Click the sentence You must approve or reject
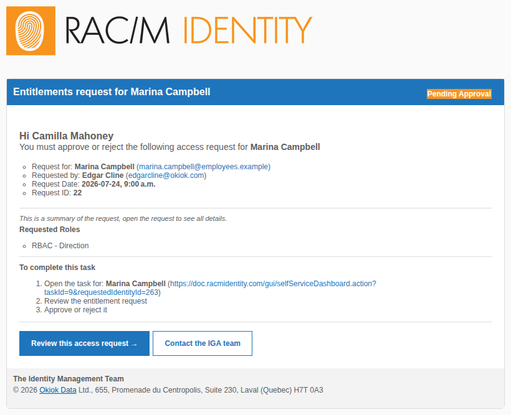511x415 pixels. coord(170,147)
